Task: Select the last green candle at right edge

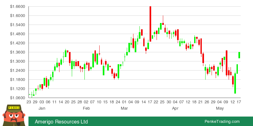Action: pyautogui.click(x=239, y=55)
